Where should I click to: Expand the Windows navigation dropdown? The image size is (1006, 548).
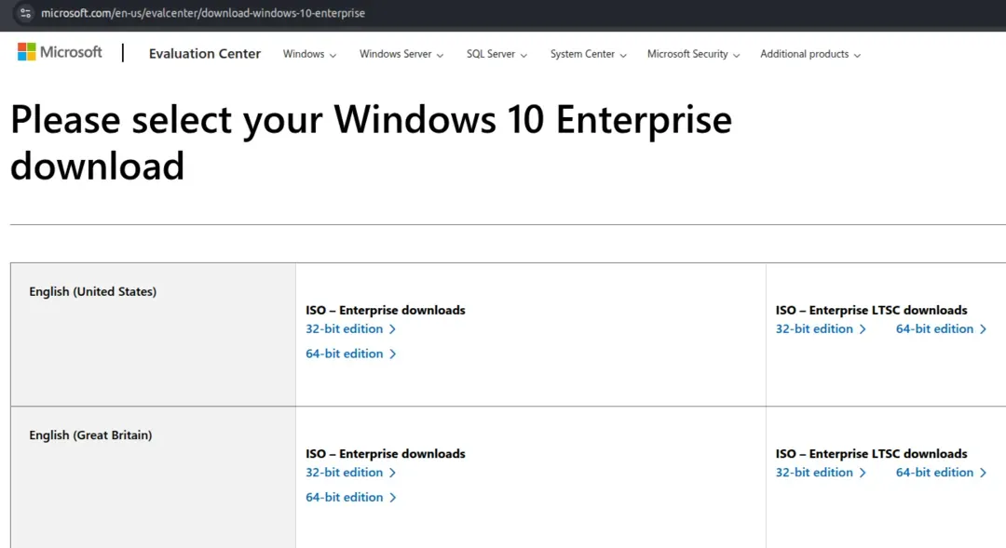[x=309, y=54]
